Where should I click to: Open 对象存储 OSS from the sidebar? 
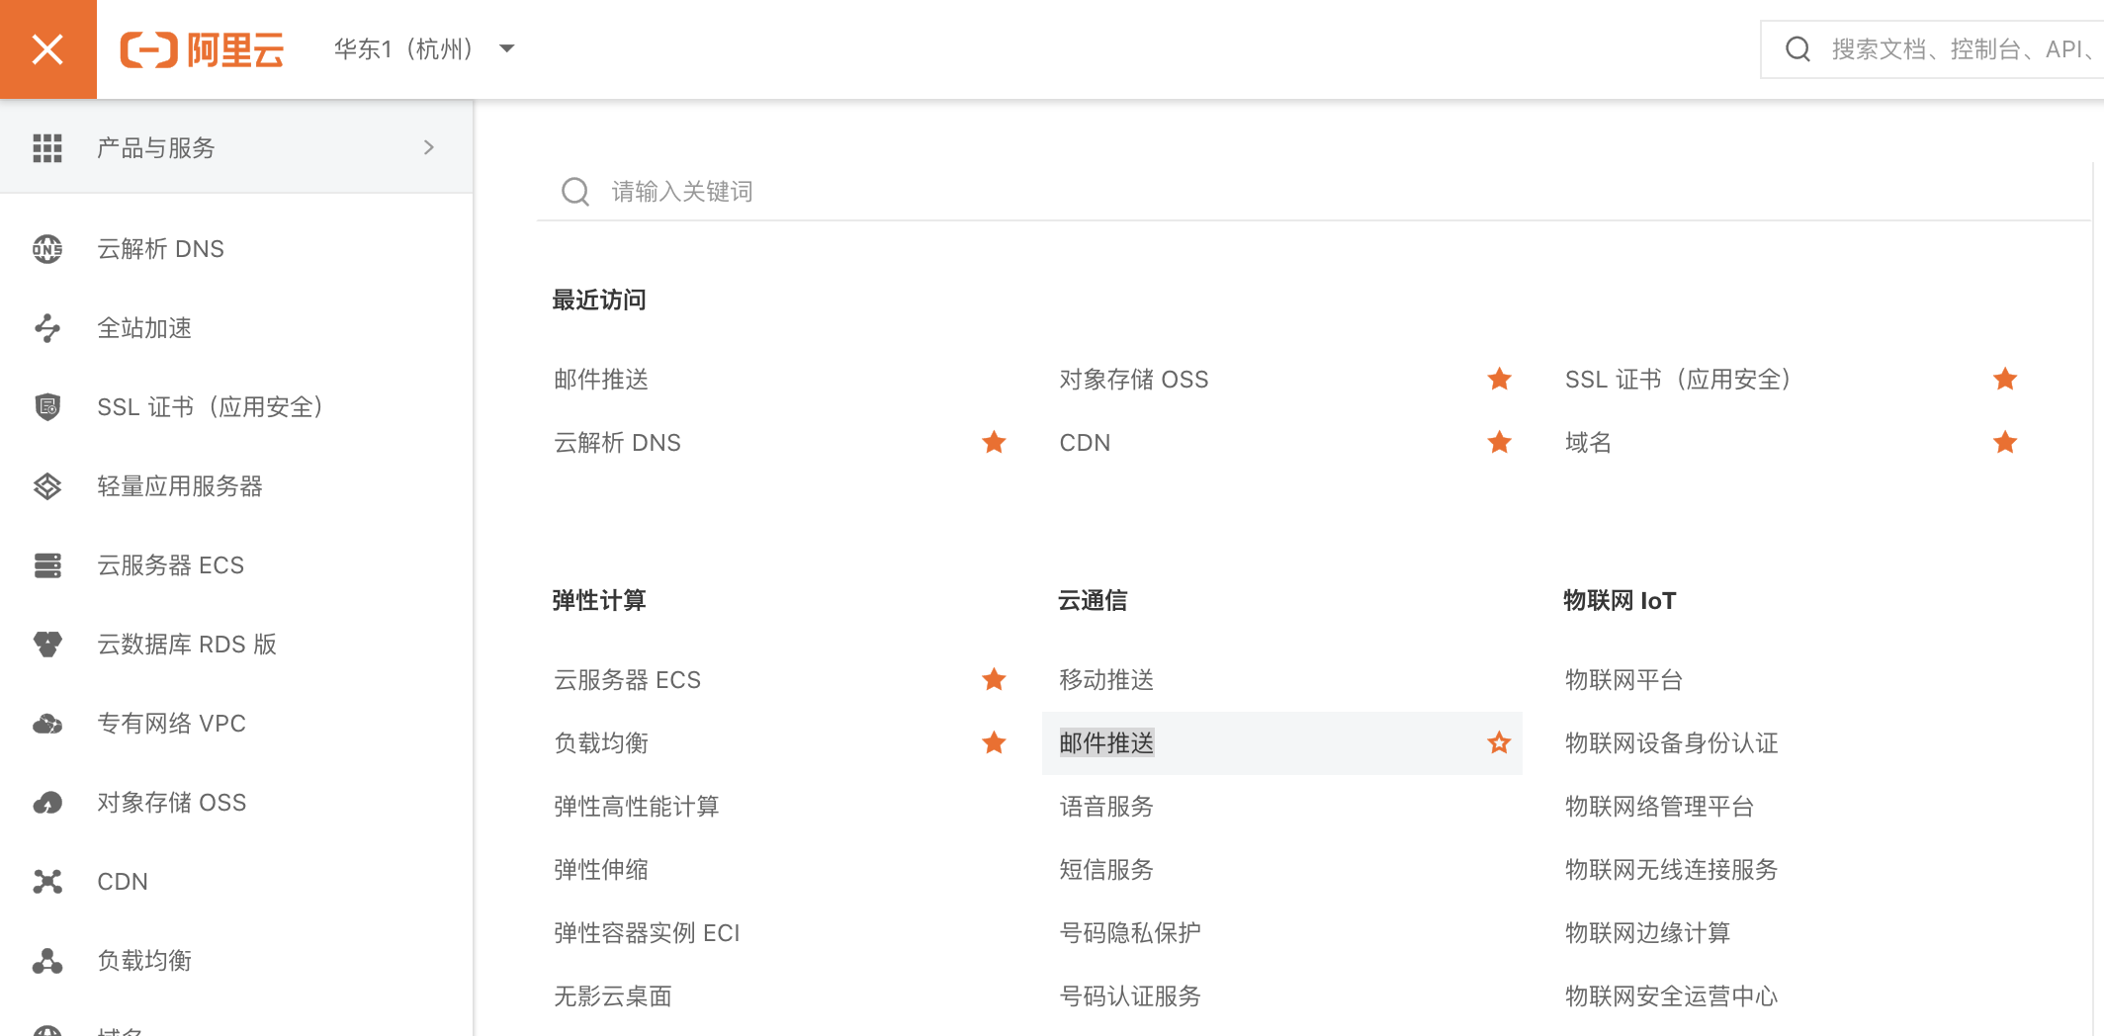[171, 803]
